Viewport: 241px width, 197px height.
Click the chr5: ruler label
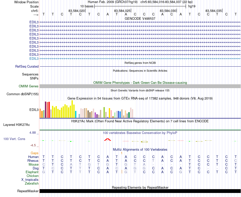tap(35, 11)
